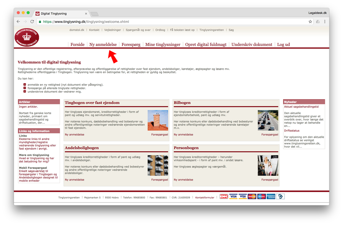Click the Dankort payment card icon
Viewport: 343px width, 225px height.
pos(224,197)
